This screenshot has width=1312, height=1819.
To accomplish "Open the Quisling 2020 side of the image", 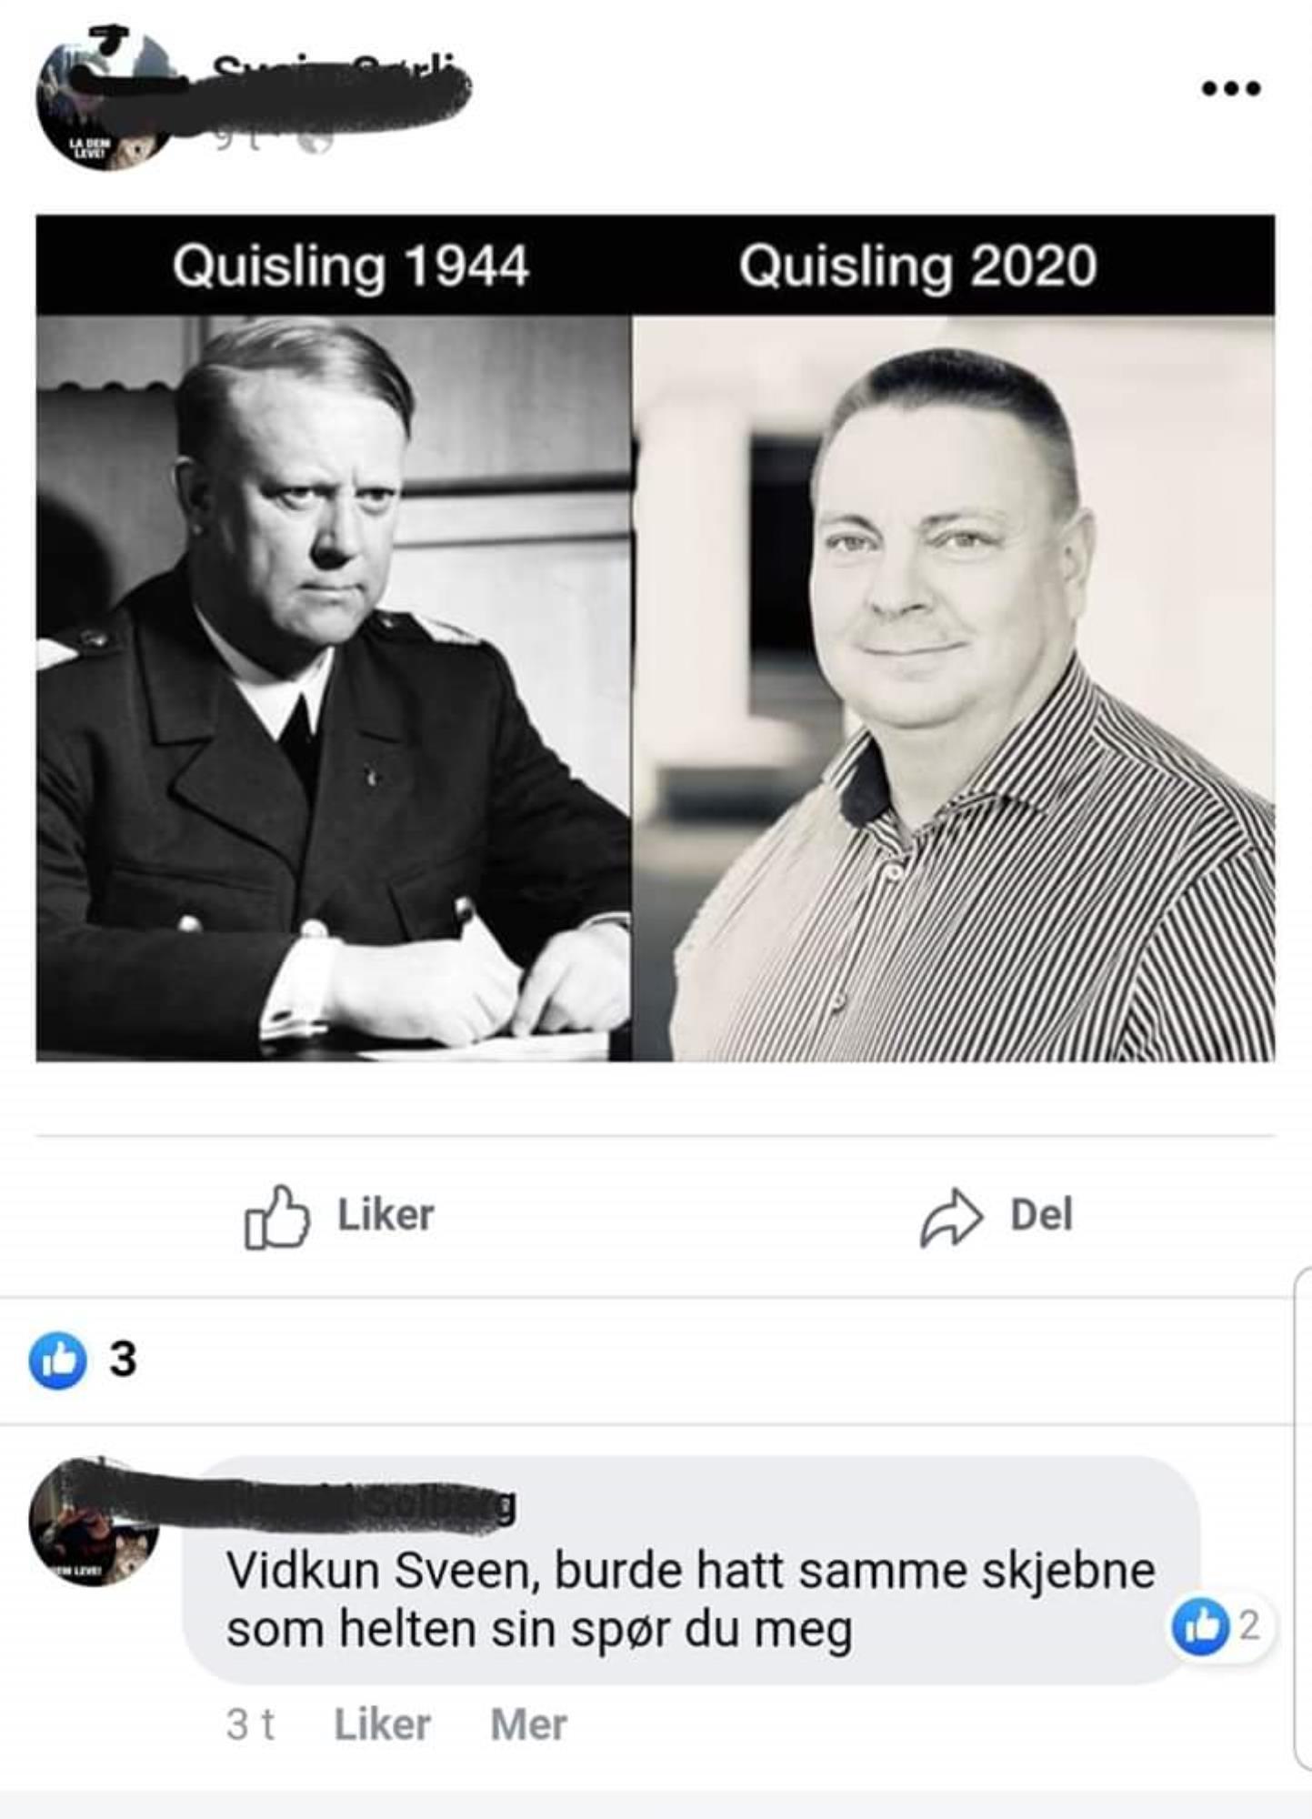I will [954, 638].
